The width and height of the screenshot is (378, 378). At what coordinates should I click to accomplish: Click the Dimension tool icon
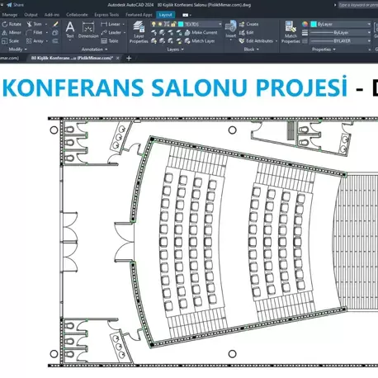click(88, 30)
